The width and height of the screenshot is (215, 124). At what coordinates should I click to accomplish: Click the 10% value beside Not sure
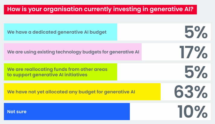click(193, 111)
